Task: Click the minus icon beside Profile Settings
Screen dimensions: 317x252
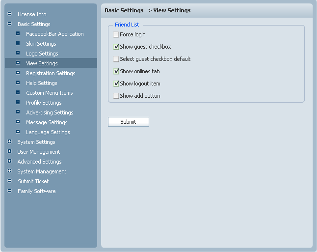Action: point(18,102)
